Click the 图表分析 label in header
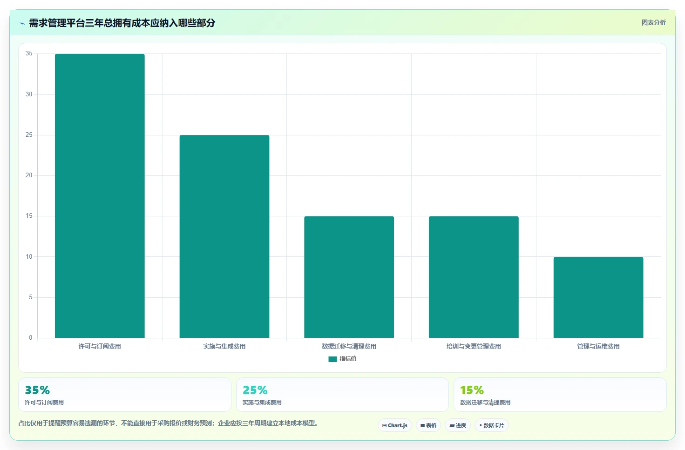The width and height of the screenshot is (685, 450). pyautogui.click(x=653, y=22)
